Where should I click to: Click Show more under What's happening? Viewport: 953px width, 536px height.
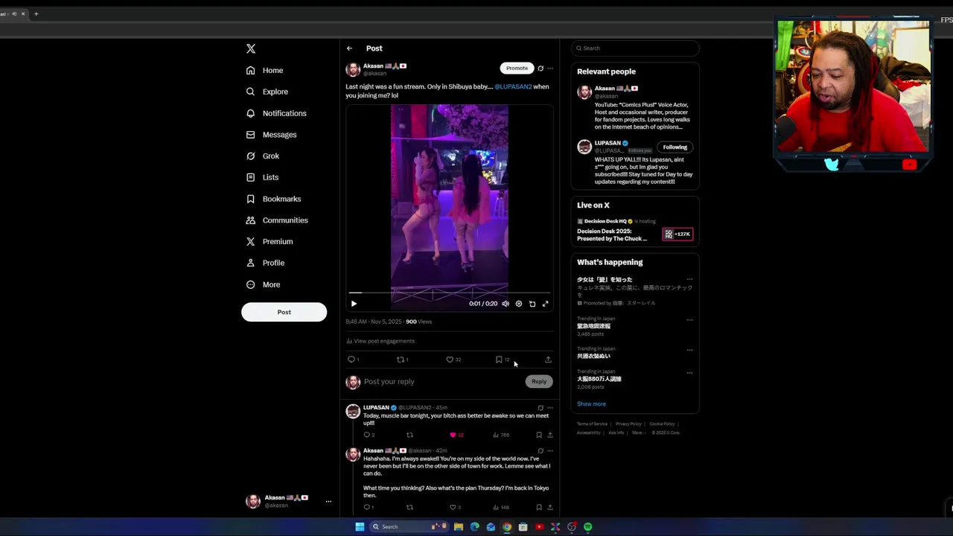pyautogui.click(x=591, y=404)
